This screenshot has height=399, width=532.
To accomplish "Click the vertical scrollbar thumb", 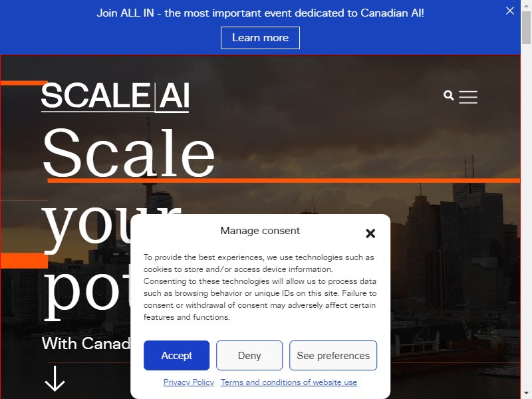I will point(526,27).
